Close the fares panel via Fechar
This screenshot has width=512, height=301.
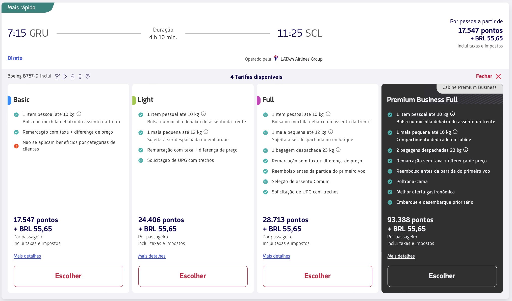(484, 76)
